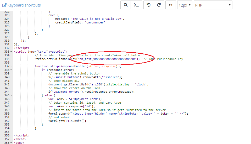The width and height of the screenshot is (251, 144).
Task: Collapse the body tag fold at line 358
Action: pyautogui.click(x=11, y=143)
